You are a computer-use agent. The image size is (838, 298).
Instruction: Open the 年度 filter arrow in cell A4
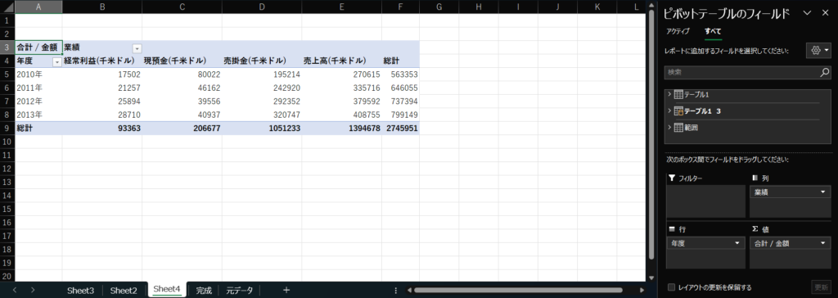tap(56, 62)
